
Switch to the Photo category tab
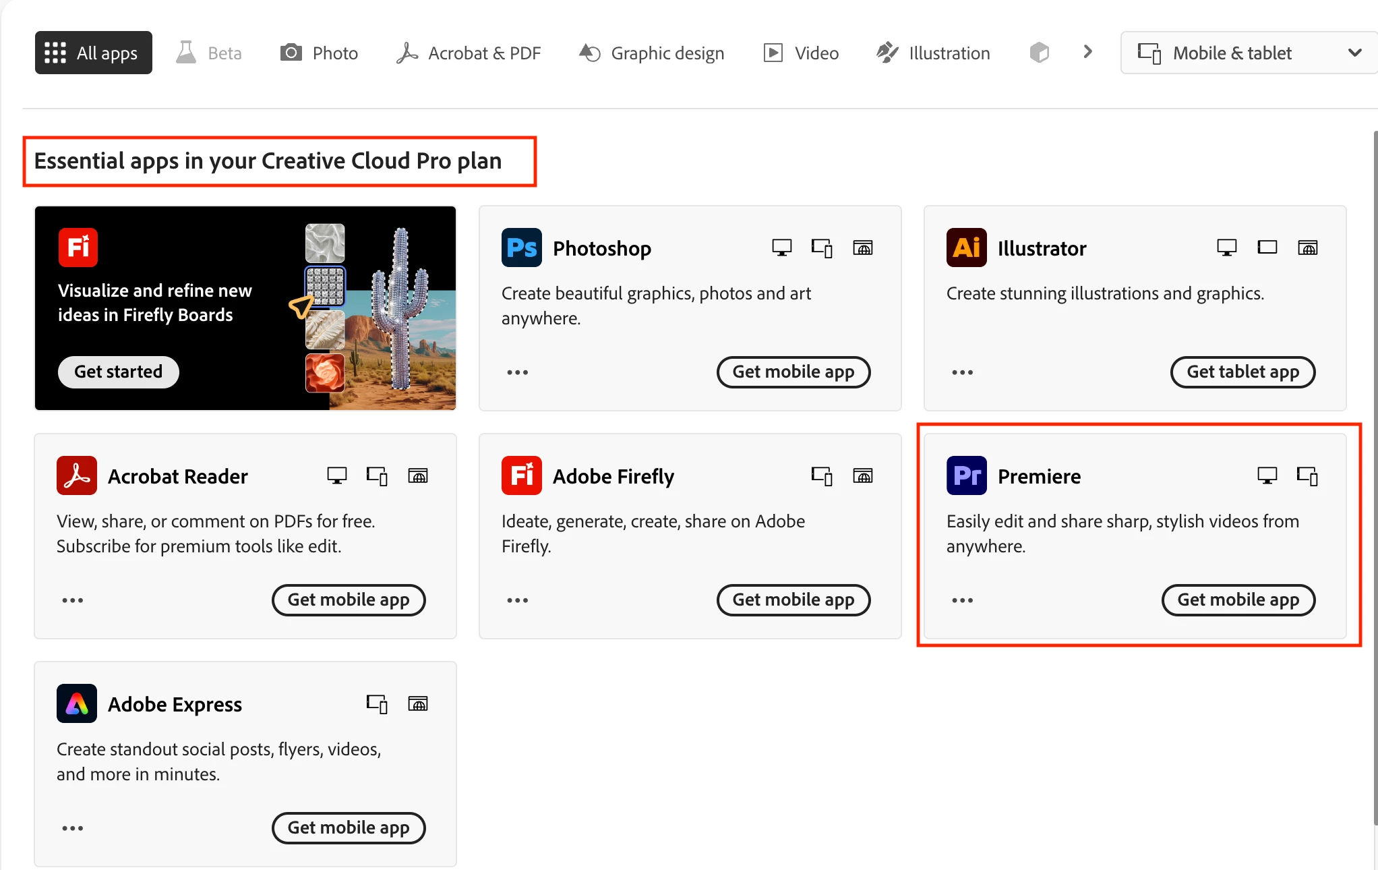point(319,53)
